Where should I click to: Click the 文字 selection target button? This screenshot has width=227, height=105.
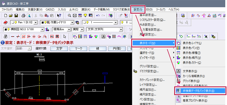[59, 49]
